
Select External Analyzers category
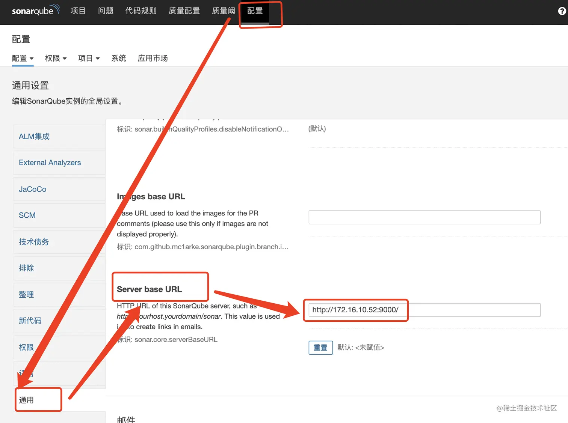click(x=59, y=163)
